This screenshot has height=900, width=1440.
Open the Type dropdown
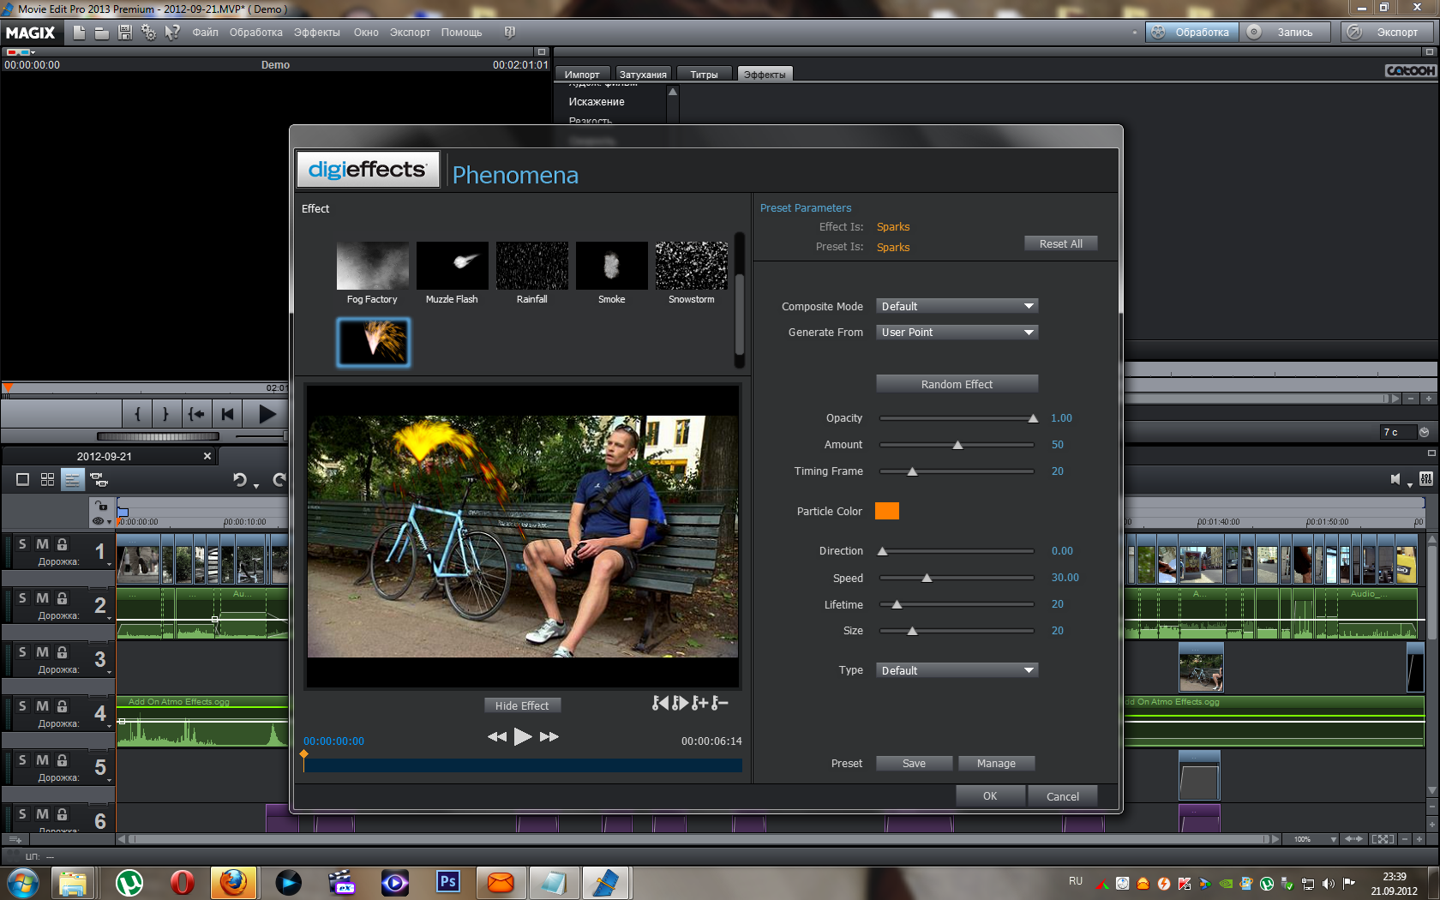click(x=957, y=670)
